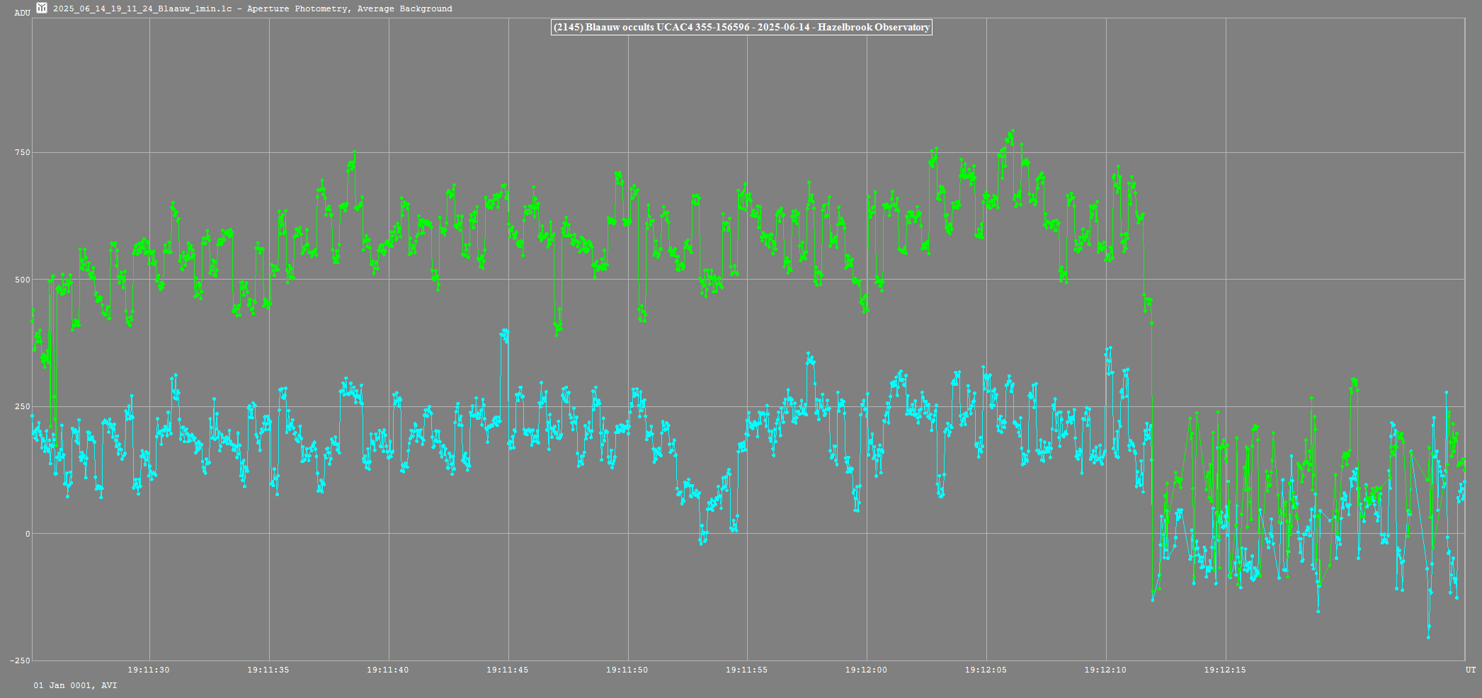Select the 19:11:55 time axis label
Screen dimensions: 1482x698
pyautogui.click(x=747, y=670)
